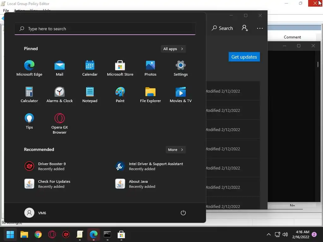Open About Java from Recommended
This screenshot has width=323, height=242.
coord(135,184)
